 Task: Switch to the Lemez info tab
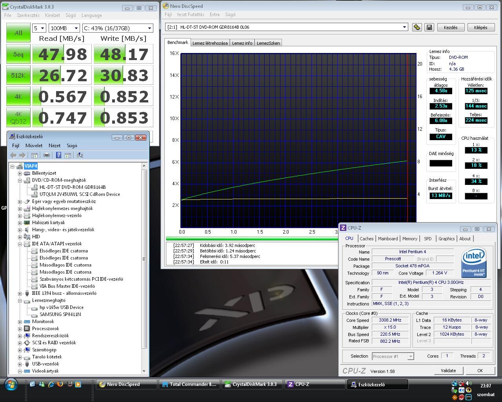pyautogui.click(x=242, y=43)
